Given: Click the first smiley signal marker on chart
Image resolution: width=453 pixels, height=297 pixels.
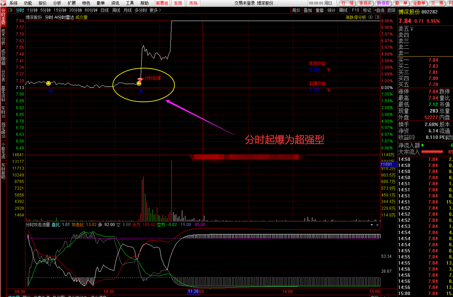Looking at the screenshot, I should pyautogui.click(x=48, y=83).
